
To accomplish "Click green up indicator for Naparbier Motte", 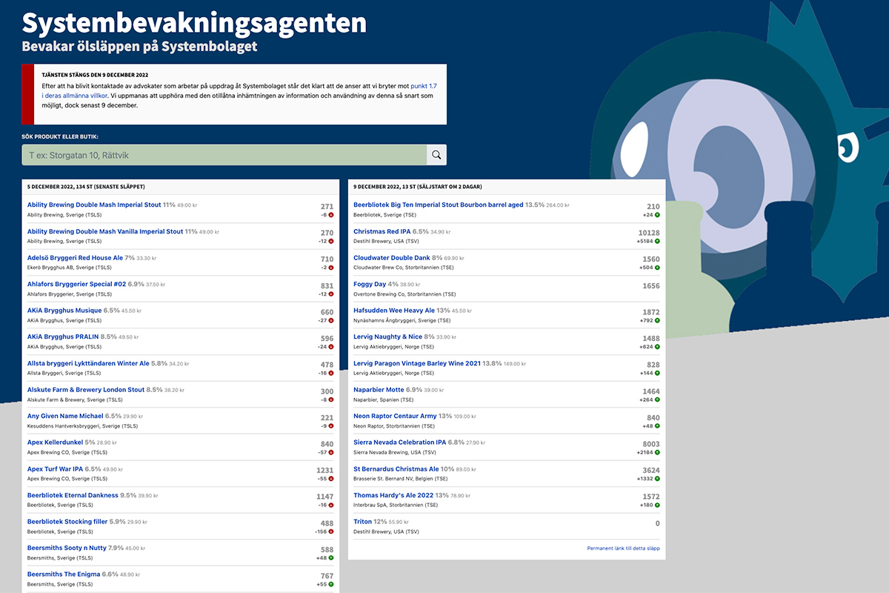I will tap(657, 400).
